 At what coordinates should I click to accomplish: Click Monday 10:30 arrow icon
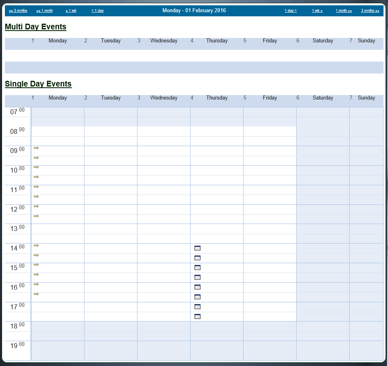click(x=36, y=177)
